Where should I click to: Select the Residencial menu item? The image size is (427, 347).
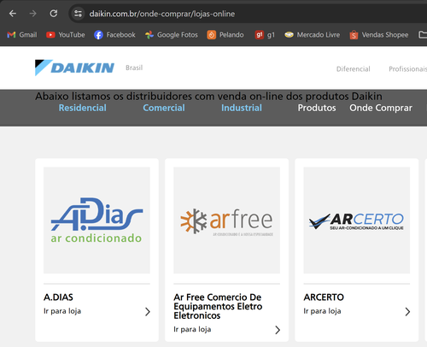83,108
